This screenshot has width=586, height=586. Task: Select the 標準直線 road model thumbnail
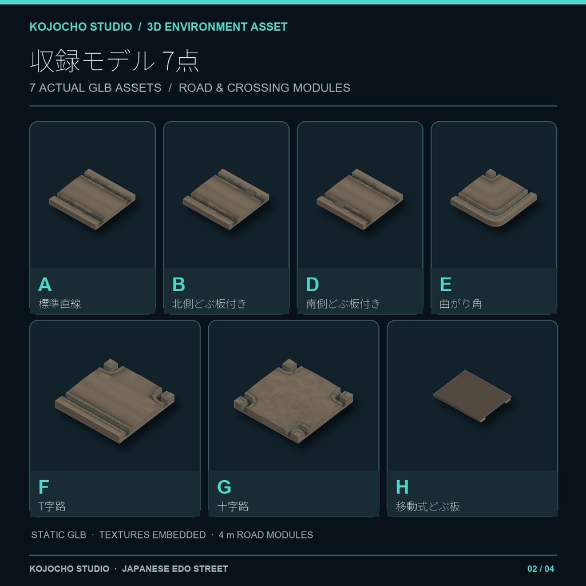[x=92, y=199]
